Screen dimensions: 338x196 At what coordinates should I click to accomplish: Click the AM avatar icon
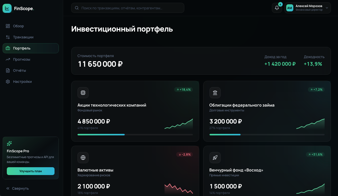click(290, 8)
